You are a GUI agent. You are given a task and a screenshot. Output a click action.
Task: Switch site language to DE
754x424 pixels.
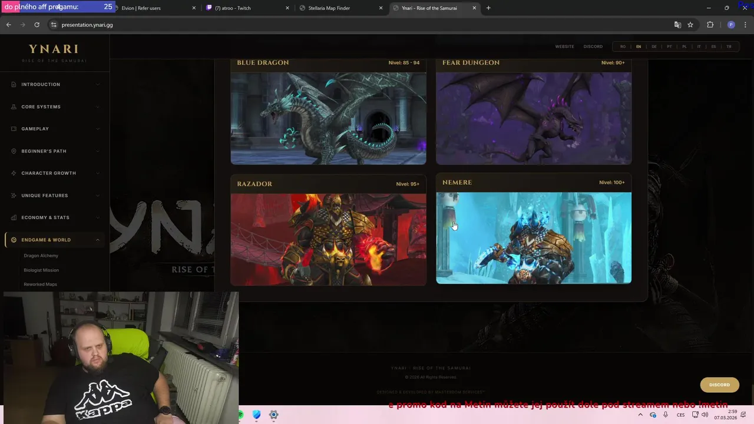654,47
